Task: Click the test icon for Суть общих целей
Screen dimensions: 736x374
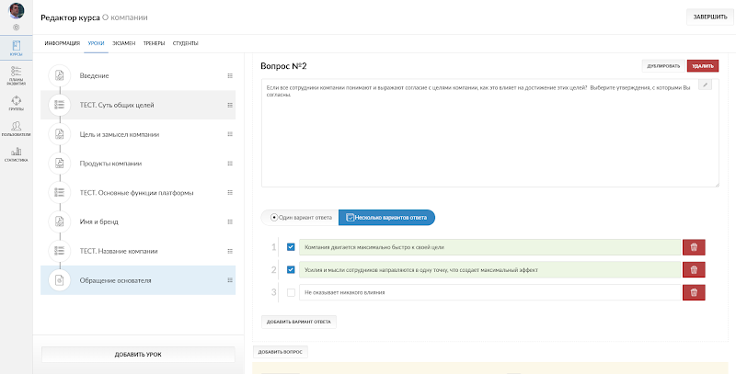Action: [x=60, y=105]
